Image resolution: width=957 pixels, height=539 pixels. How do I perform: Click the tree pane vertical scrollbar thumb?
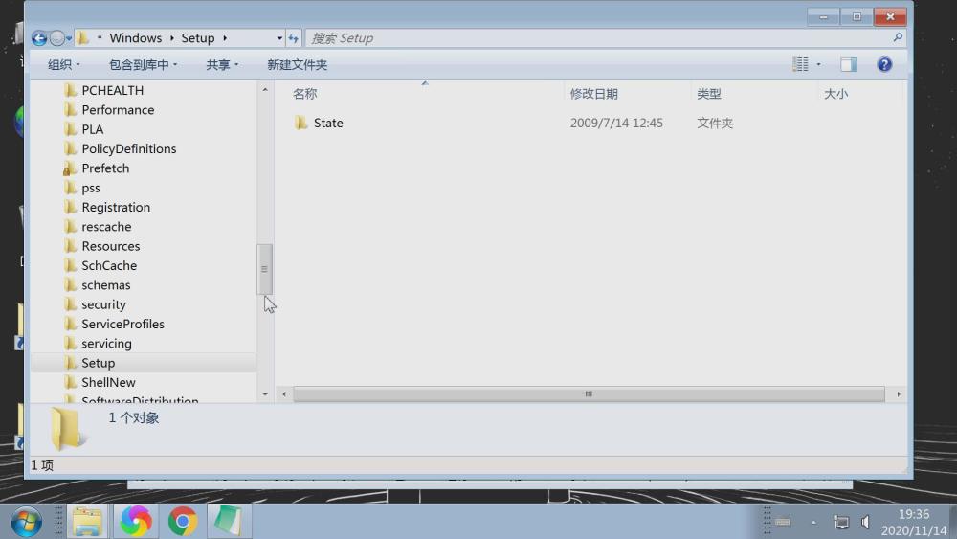[264, 269]
